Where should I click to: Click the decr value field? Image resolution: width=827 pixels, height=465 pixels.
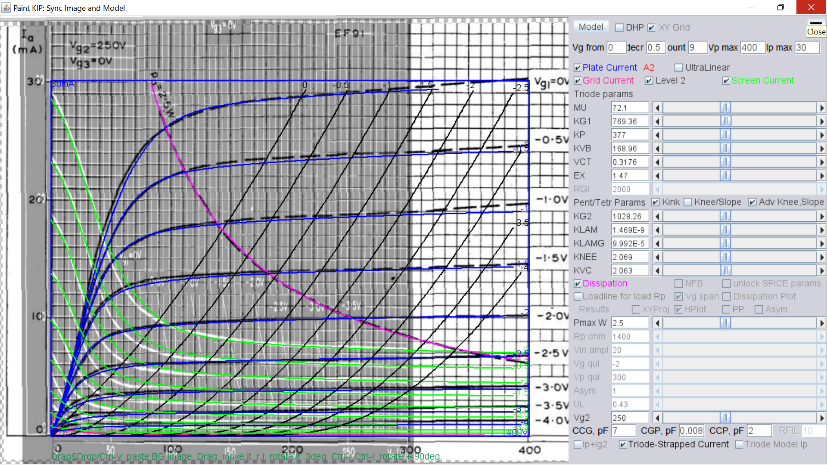656,47
